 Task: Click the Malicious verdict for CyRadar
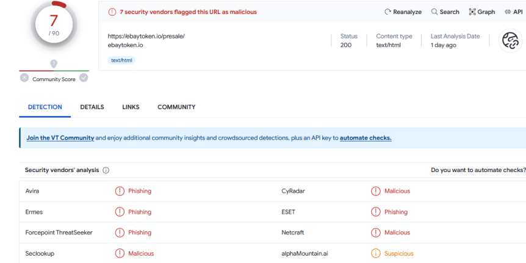click(397, 191)
